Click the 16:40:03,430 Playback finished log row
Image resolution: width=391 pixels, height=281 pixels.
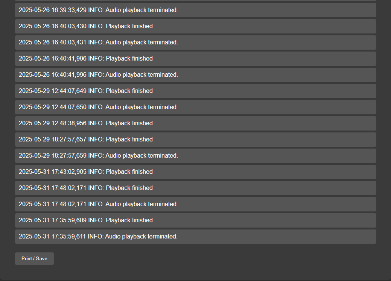click(x=195, y=26)
